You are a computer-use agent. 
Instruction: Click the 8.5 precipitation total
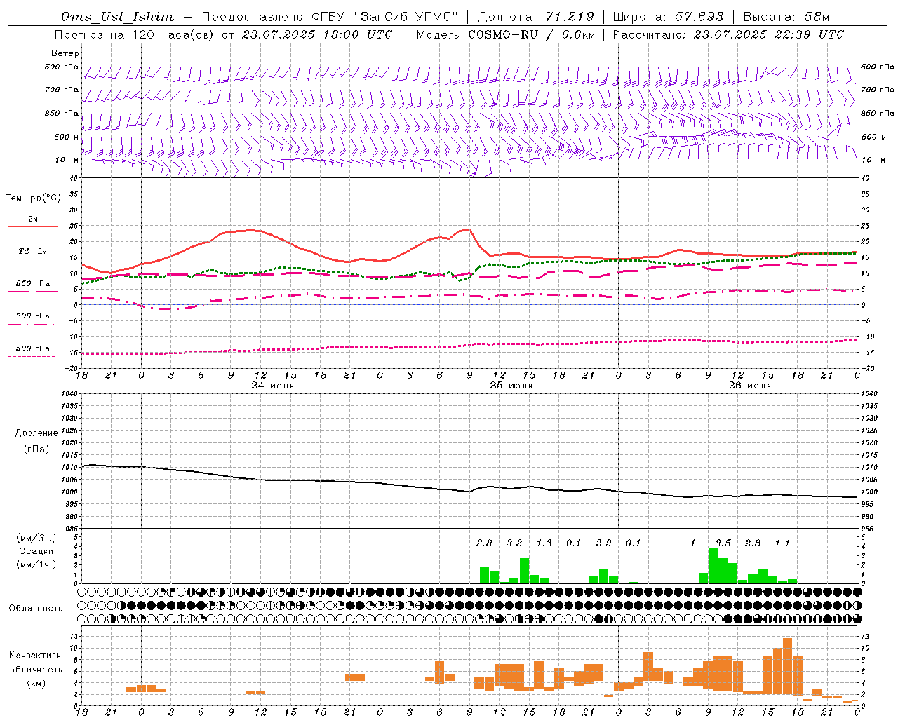point(723,543)
